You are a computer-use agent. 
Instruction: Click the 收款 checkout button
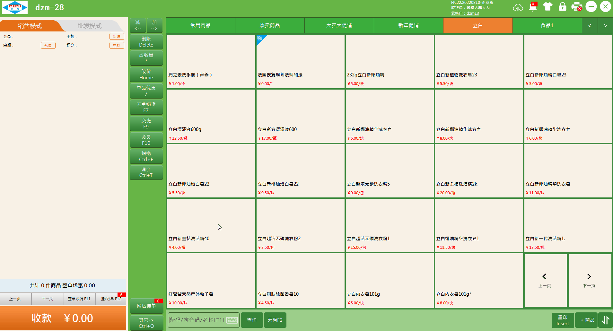63,318
